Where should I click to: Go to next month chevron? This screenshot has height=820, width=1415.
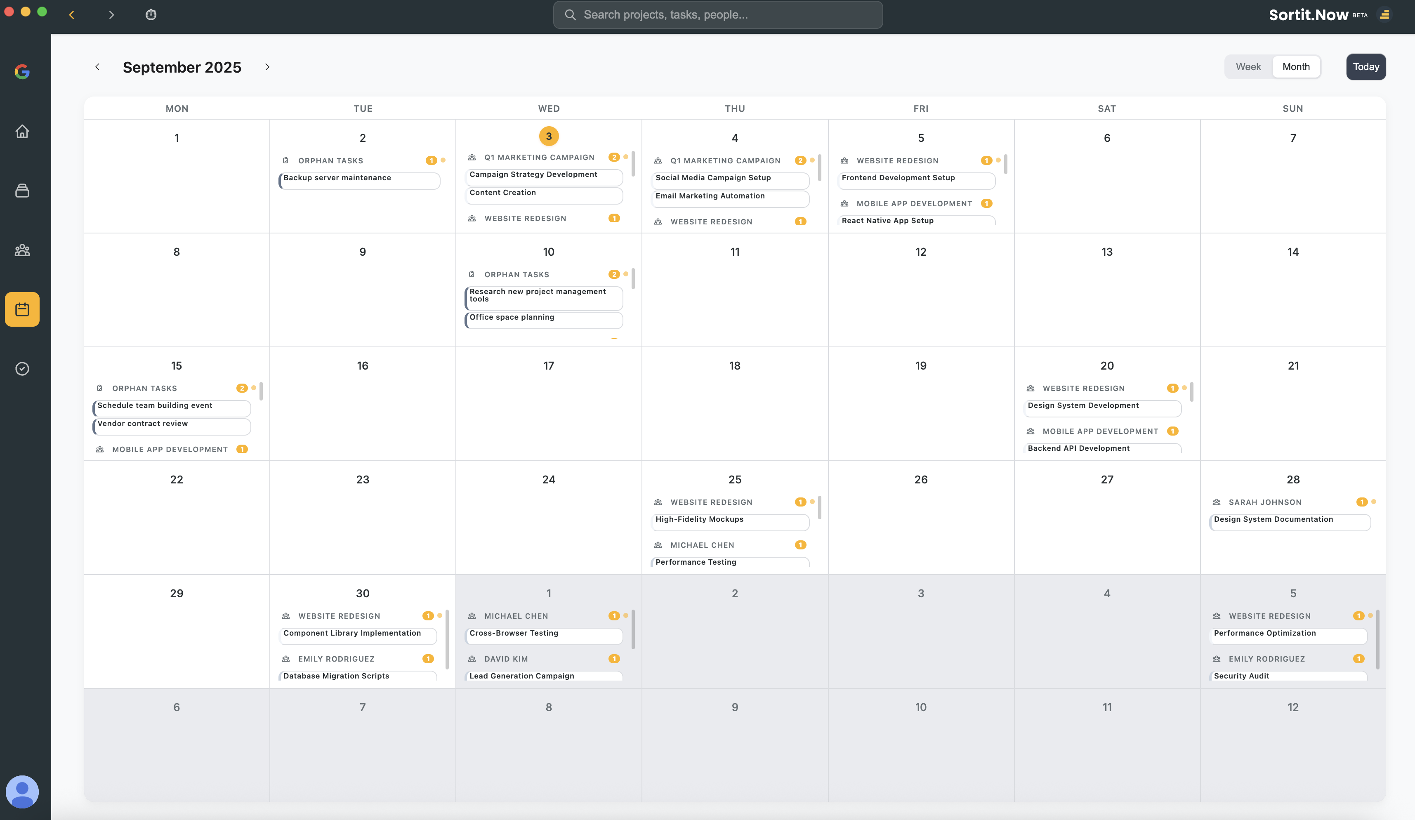pos(267,67)
